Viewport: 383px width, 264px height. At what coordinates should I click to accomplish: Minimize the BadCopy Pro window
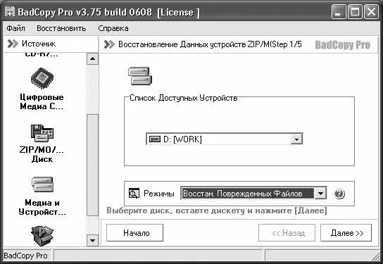tap(339, 12)
